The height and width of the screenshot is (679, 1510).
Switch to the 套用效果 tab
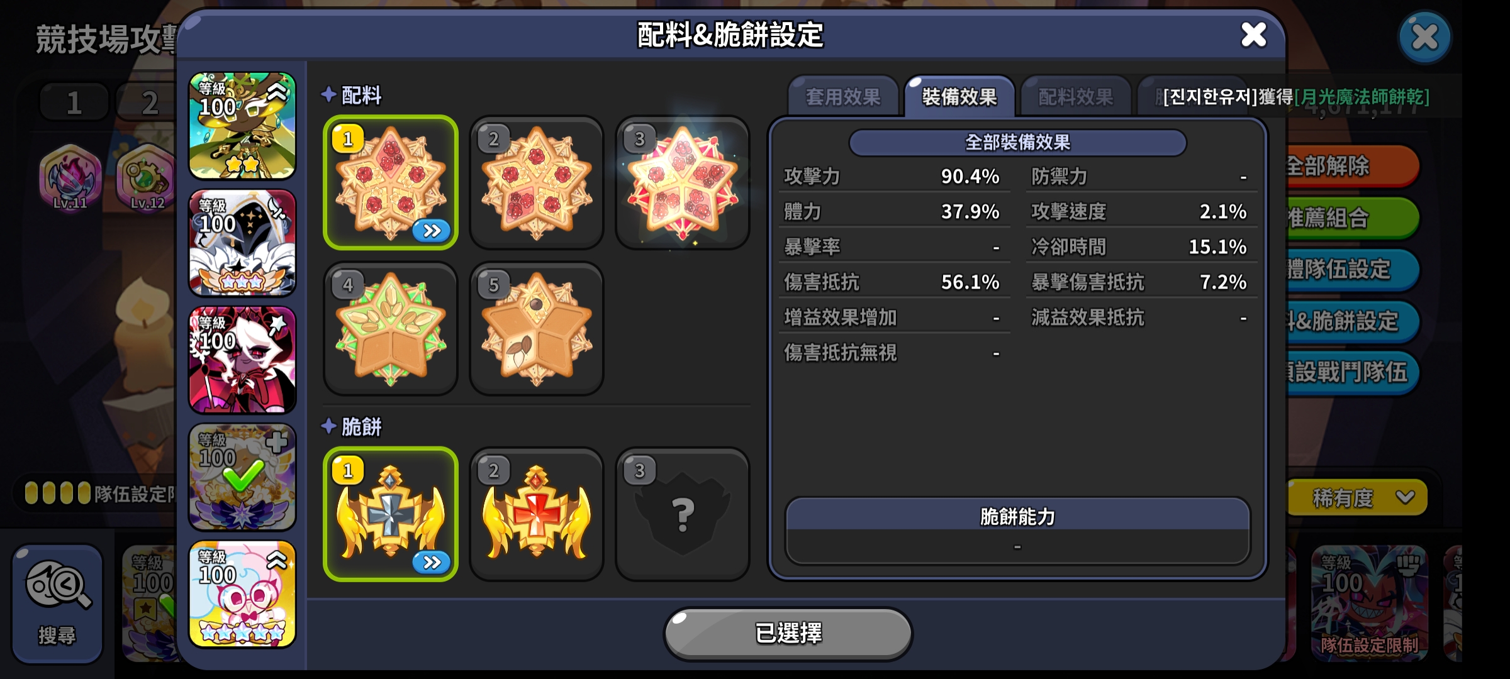(x=843, y=97)
